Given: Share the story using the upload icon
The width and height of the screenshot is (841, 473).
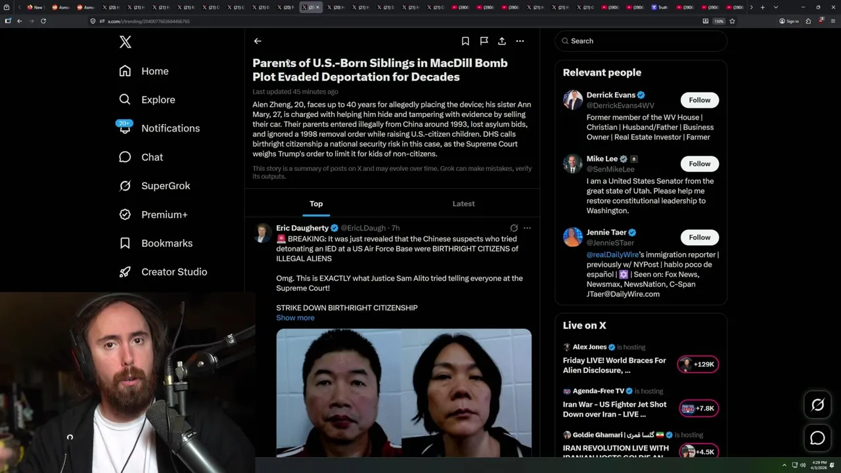Looking at the screenshot, I should click(x=502, y=41).
